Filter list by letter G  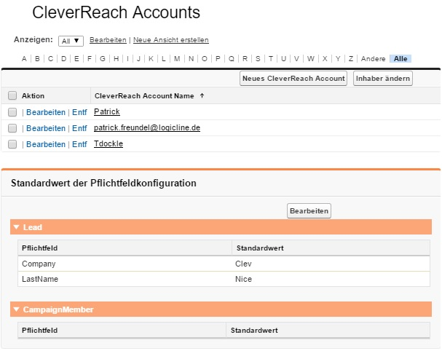103,59
